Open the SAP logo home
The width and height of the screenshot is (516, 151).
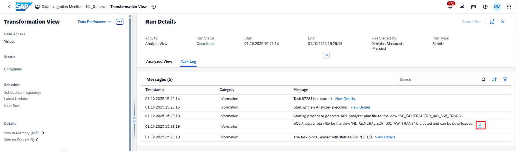[x=24, y=6]
